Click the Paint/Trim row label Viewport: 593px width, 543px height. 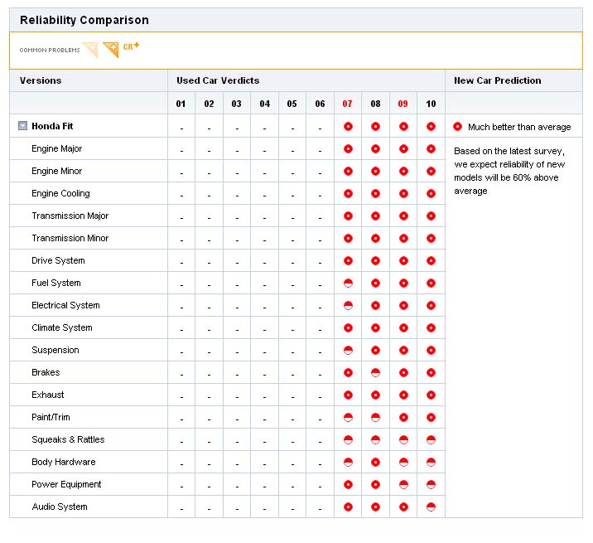pos(51,417)
